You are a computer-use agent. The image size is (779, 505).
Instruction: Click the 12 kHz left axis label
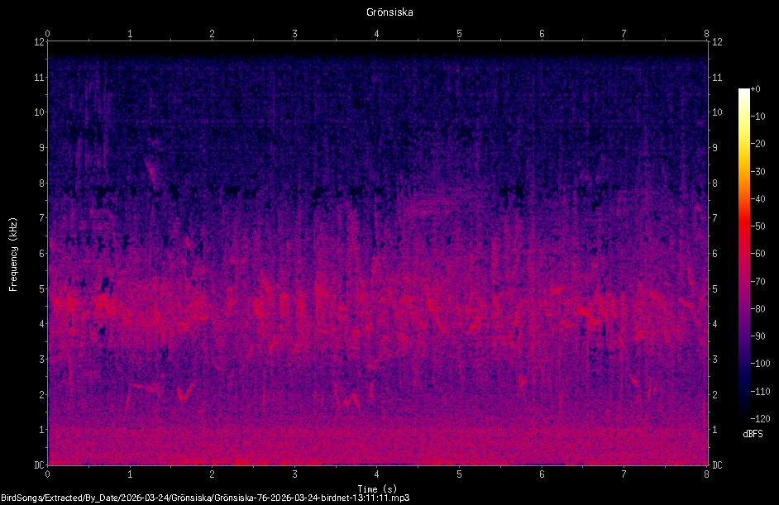(x=39, y=42)
